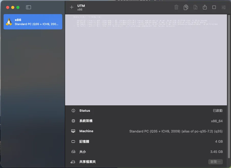The width and height of the screenshot is (231, 168).
Task: Click the Machine monitor icon
Action: tap(74, 131)
